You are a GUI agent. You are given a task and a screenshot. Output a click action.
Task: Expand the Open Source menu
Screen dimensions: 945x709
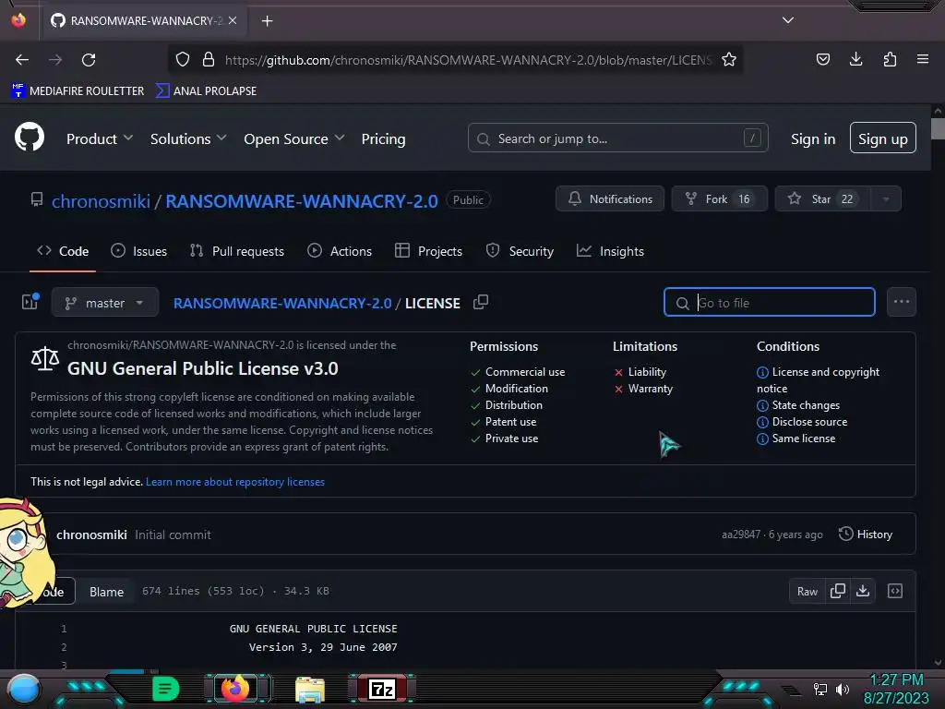(294, 138)
